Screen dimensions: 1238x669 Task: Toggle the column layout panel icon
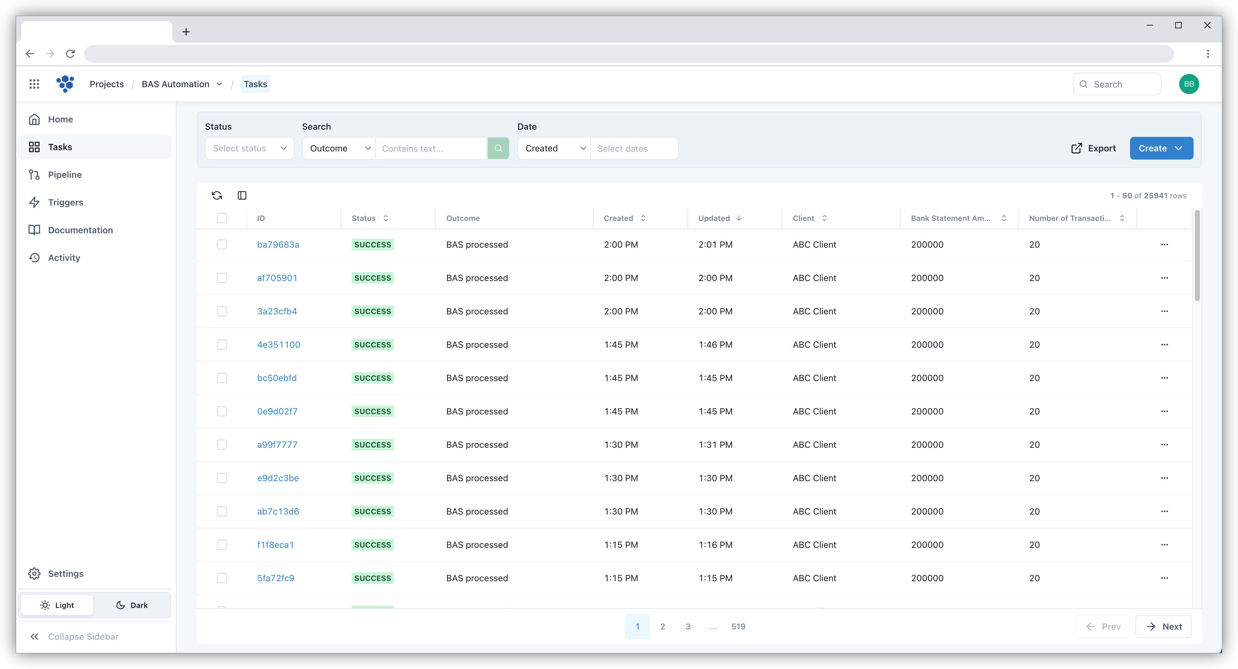242,195
